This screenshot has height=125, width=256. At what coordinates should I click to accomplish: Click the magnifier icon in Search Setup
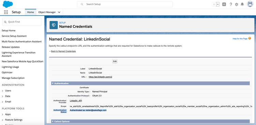[82, 4]
